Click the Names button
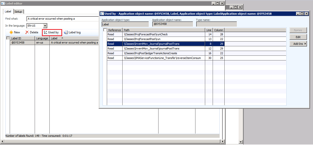The image size is (313, 145). pyautogui.click(x=298, y=30)
